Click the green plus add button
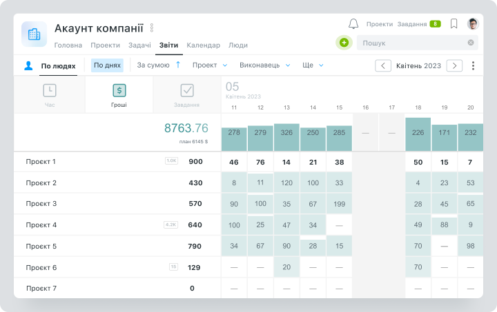 pos(344,43)
